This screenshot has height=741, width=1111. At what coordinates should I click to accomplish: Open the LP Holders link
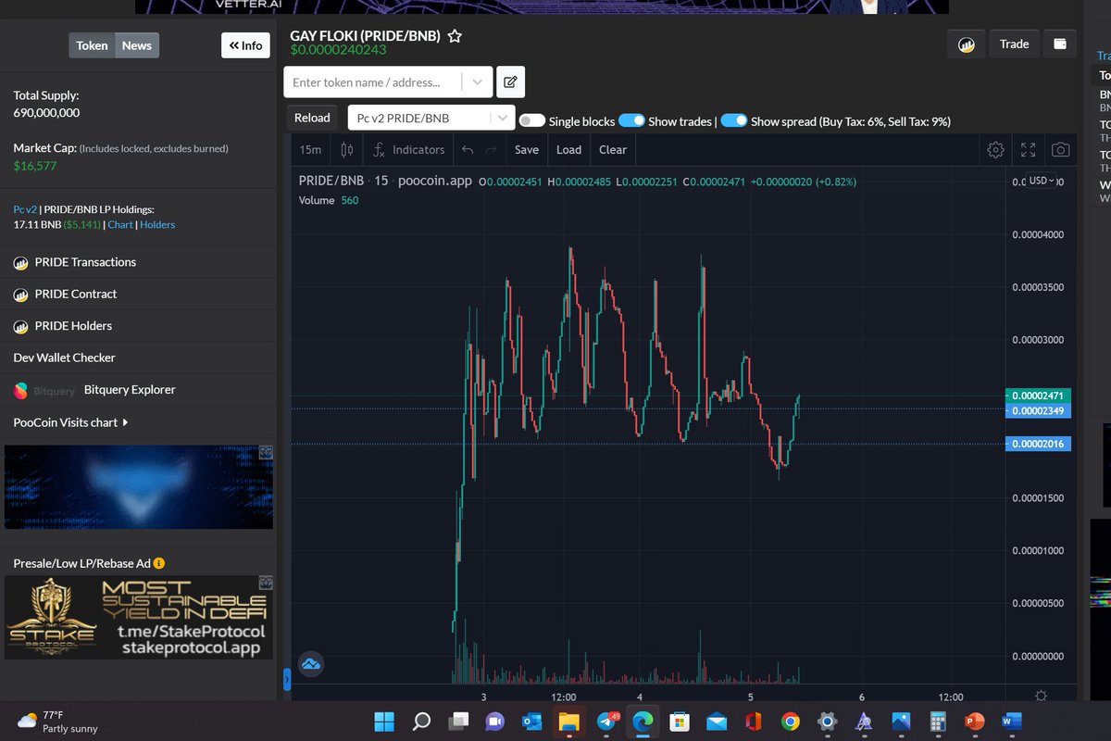[x=157, y=225]
